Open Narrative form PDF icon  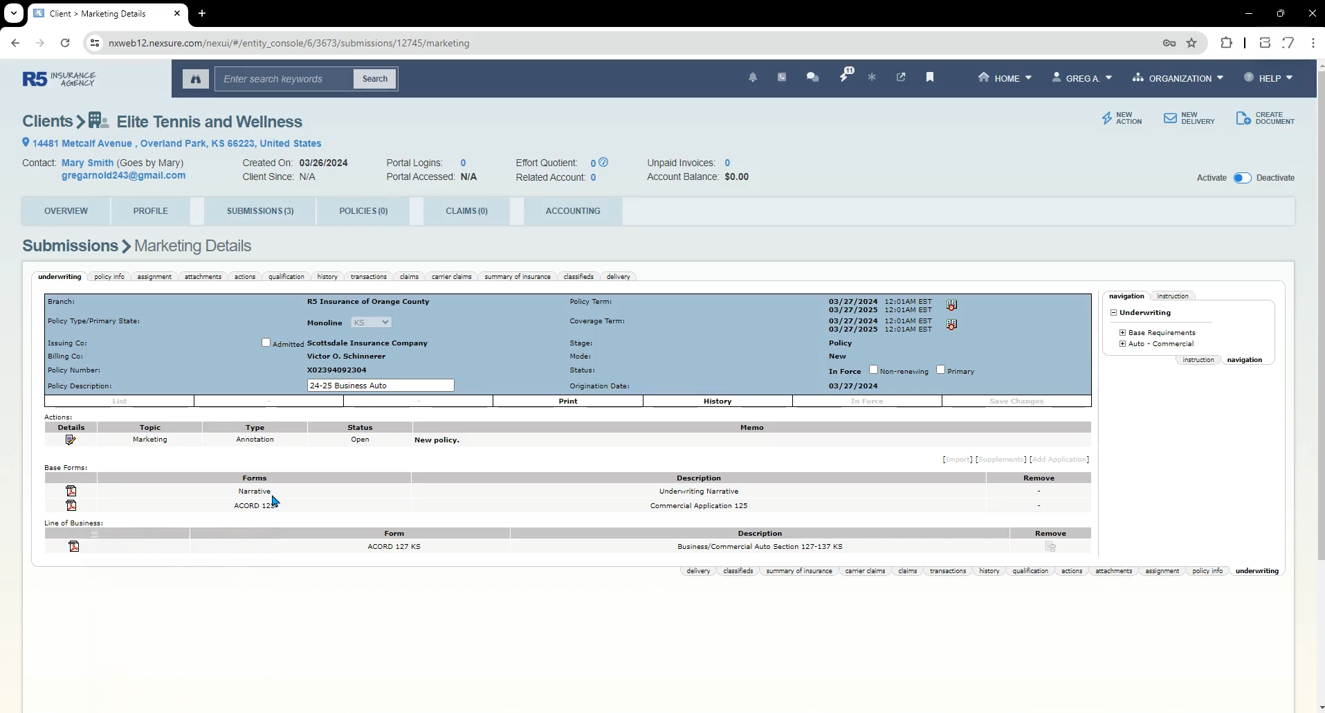71,491
